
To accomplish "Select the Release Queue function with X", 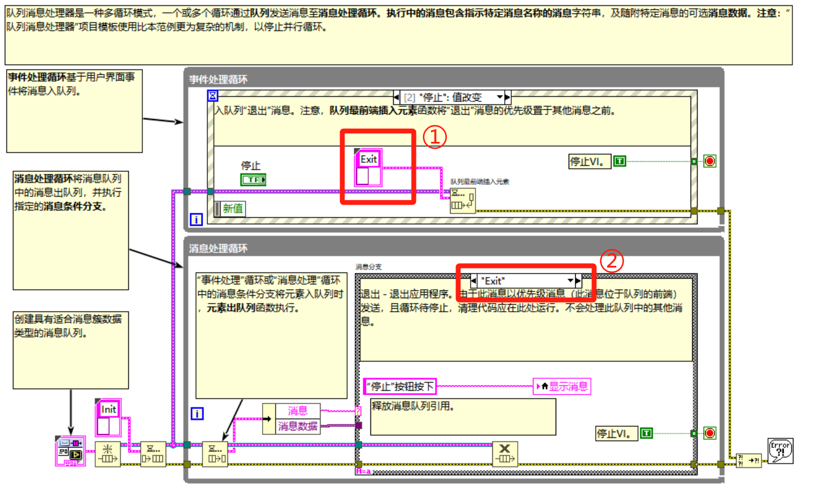I will 505,454.
